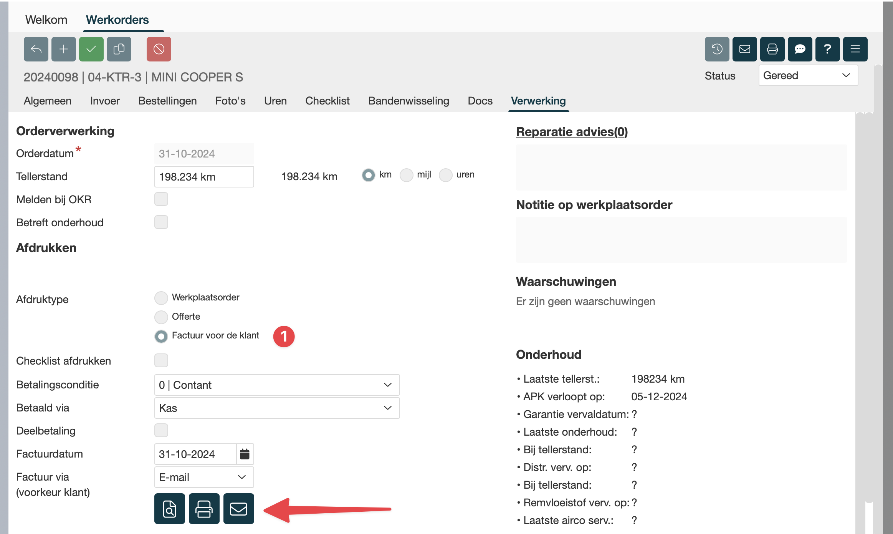893x534 pixels.
Task: Go to the Welkom tab
Action: [x=46, y=20]
